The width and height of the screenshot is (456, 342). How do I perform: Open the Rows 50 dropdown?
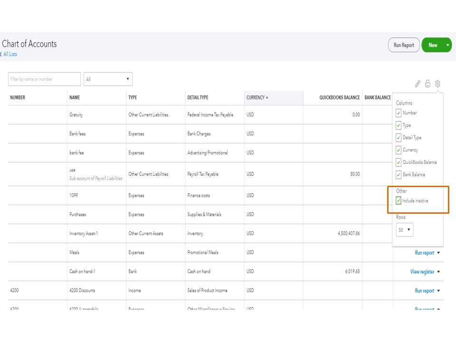coord(405,230)
